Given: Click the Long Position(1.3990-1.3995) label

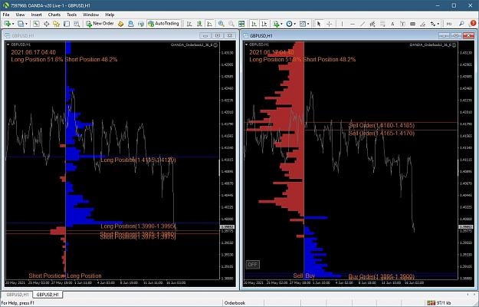Looking at the screenshot, I should pos(138,226).
